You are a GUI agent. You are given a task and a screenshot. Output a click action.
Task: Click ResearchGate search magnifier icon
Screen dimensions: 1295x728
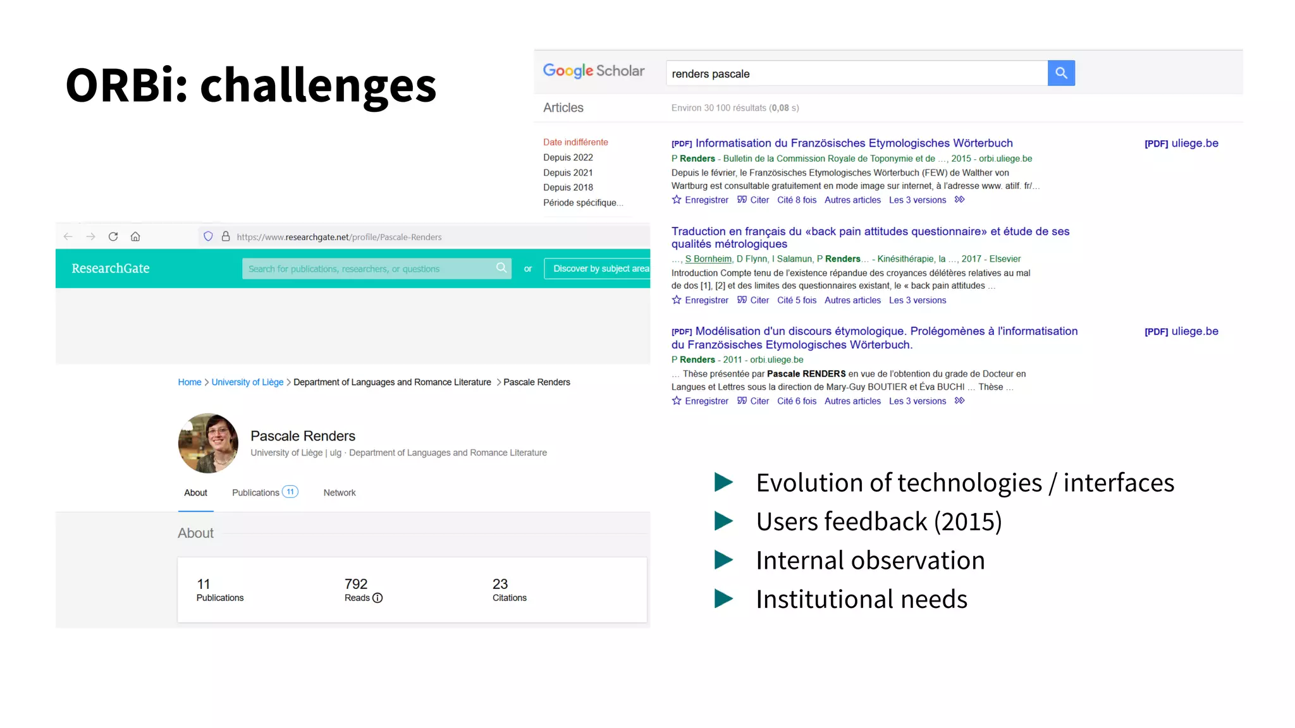click(501, 268)
